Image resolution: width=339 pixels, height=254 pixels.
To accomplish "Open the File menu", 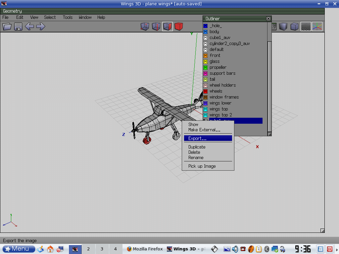I will coord(6,17).
